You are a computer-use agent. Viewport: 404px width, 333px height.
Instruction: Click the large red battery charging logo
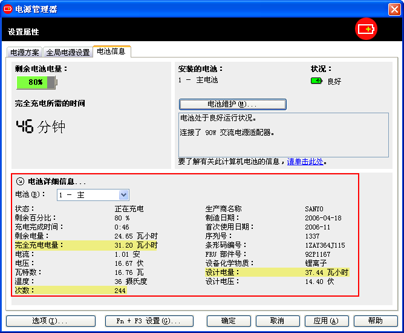click(x=366, y=29)
